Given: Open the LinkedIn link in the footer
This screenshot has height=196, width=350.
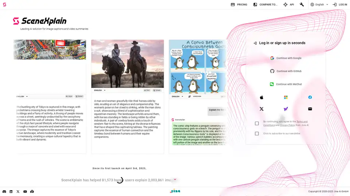Looking at the screenshot, I should click(11, 191).
